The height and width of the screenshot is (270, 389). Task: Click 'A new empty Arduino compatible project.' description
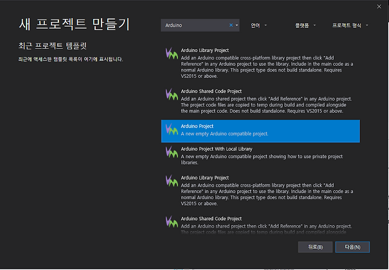pos(225,134)
